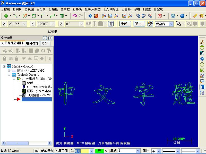Collapse the Toolpath Group-1 node

click(9, 75)
